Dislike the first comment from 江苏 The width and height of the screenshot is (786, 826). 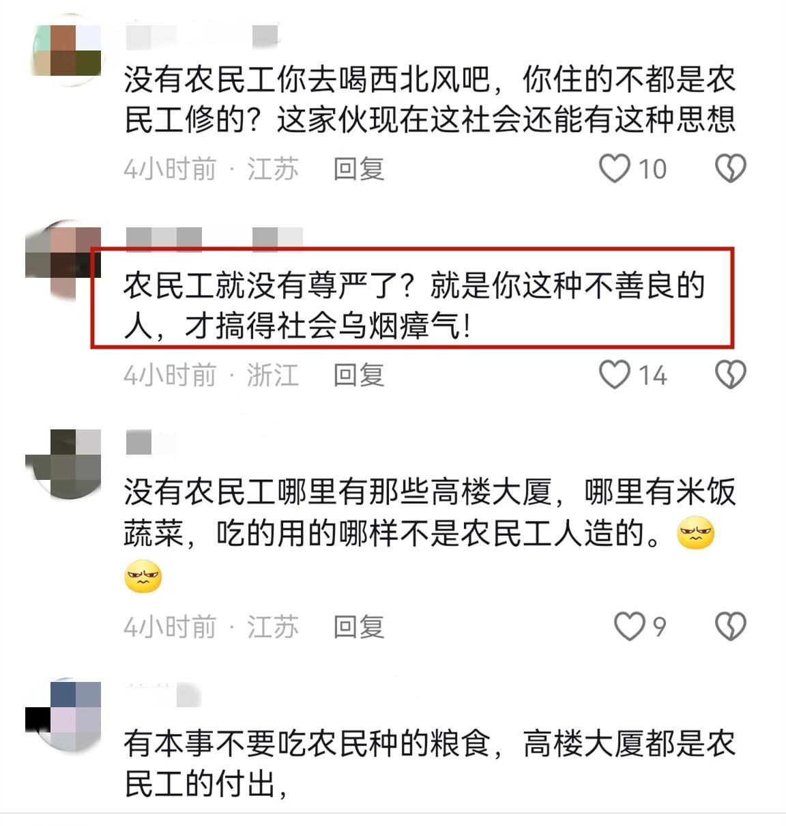[x=731, y=169]
